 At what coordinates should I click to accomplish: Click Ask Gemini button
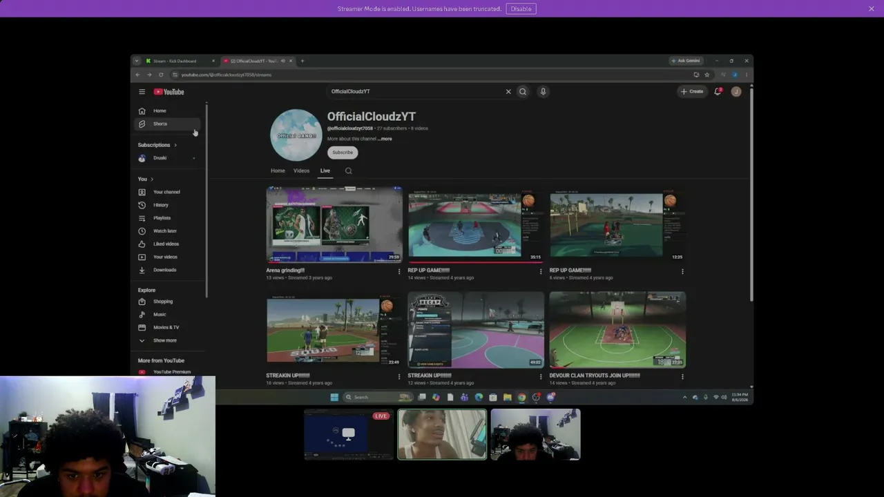click(686, 61)
